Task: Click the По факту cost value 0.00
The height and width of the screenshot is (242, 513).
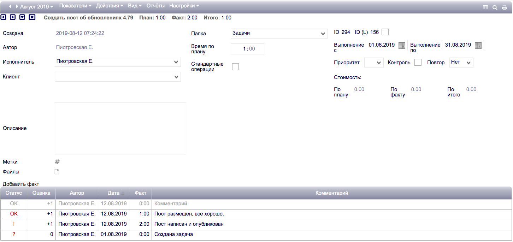Action: click(x=416, y=89)
